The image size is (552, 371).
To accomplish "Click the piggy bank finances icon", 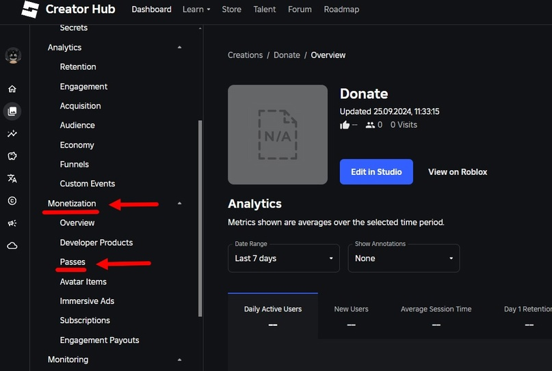I will point(12,156).
